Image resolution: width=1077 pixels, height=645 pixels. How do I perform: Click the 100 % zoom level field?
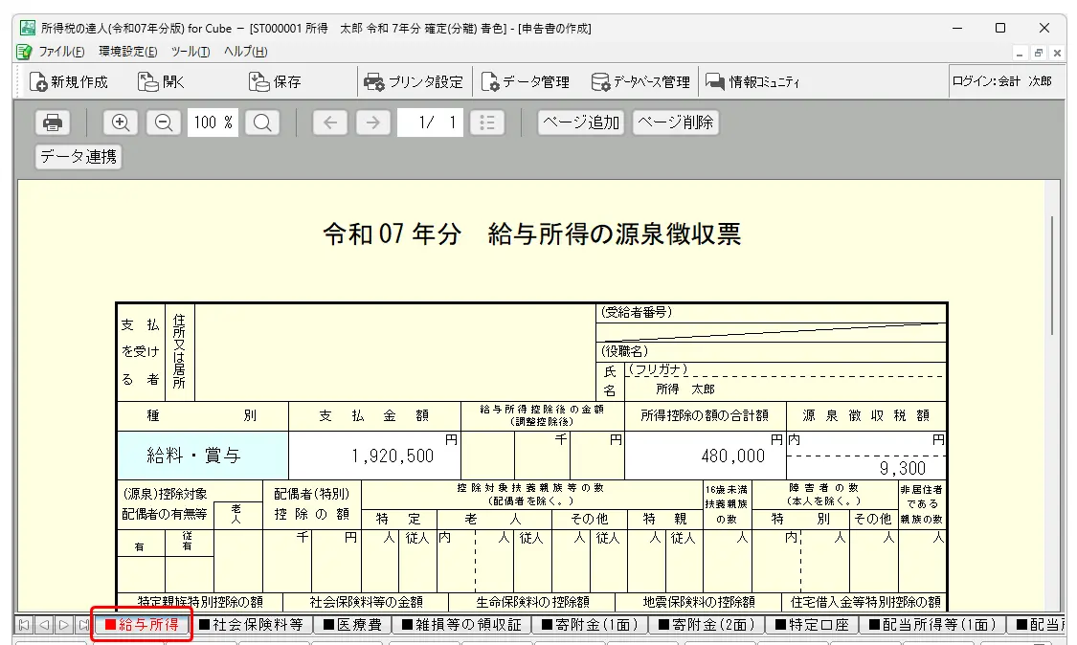point(213,122)
